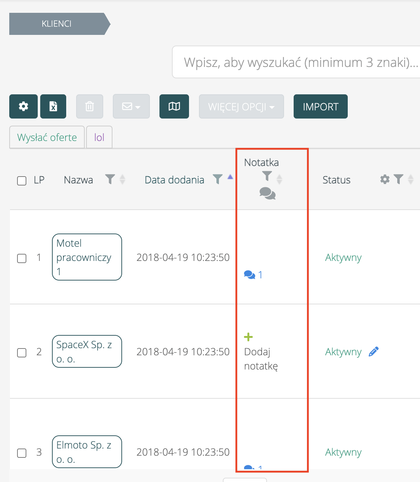
Task: Edit SpaceX status with pencil icon
Action: coord(373,352)
